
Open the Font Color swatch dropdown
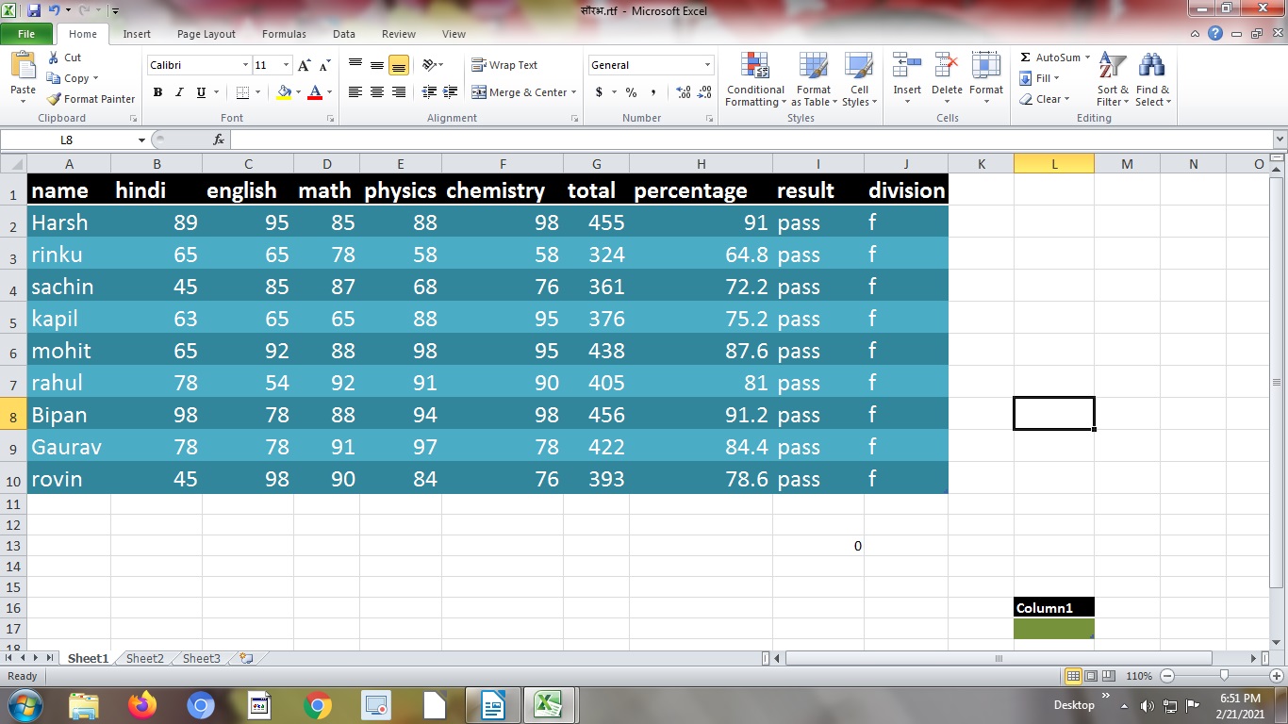328,92
